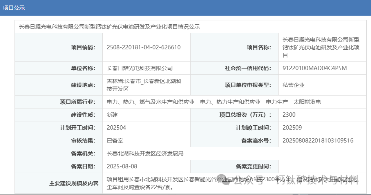Click the filing date 2025-08-08

point(122,166)
